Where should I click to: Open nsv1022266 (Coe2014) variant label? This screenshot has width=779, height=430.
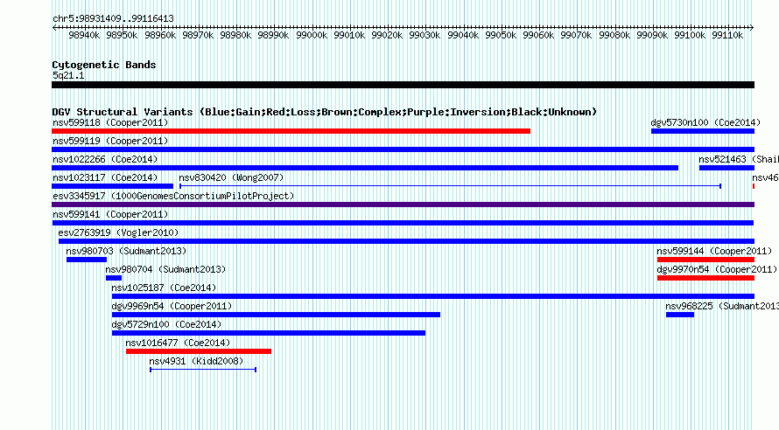105,159
